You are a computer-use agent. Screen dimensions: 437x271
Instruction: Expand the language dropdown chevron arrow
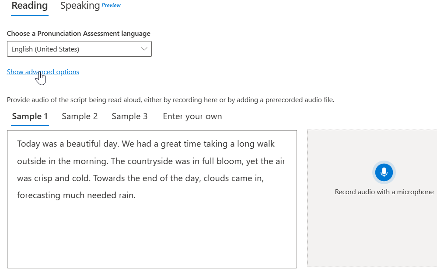(x=144, y=49)
